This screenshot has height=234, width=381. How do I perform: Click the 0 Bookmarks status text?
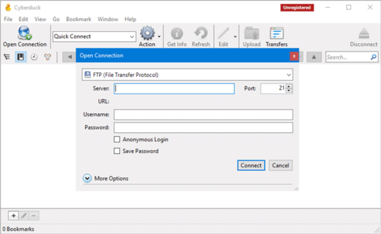pos(18,229)
